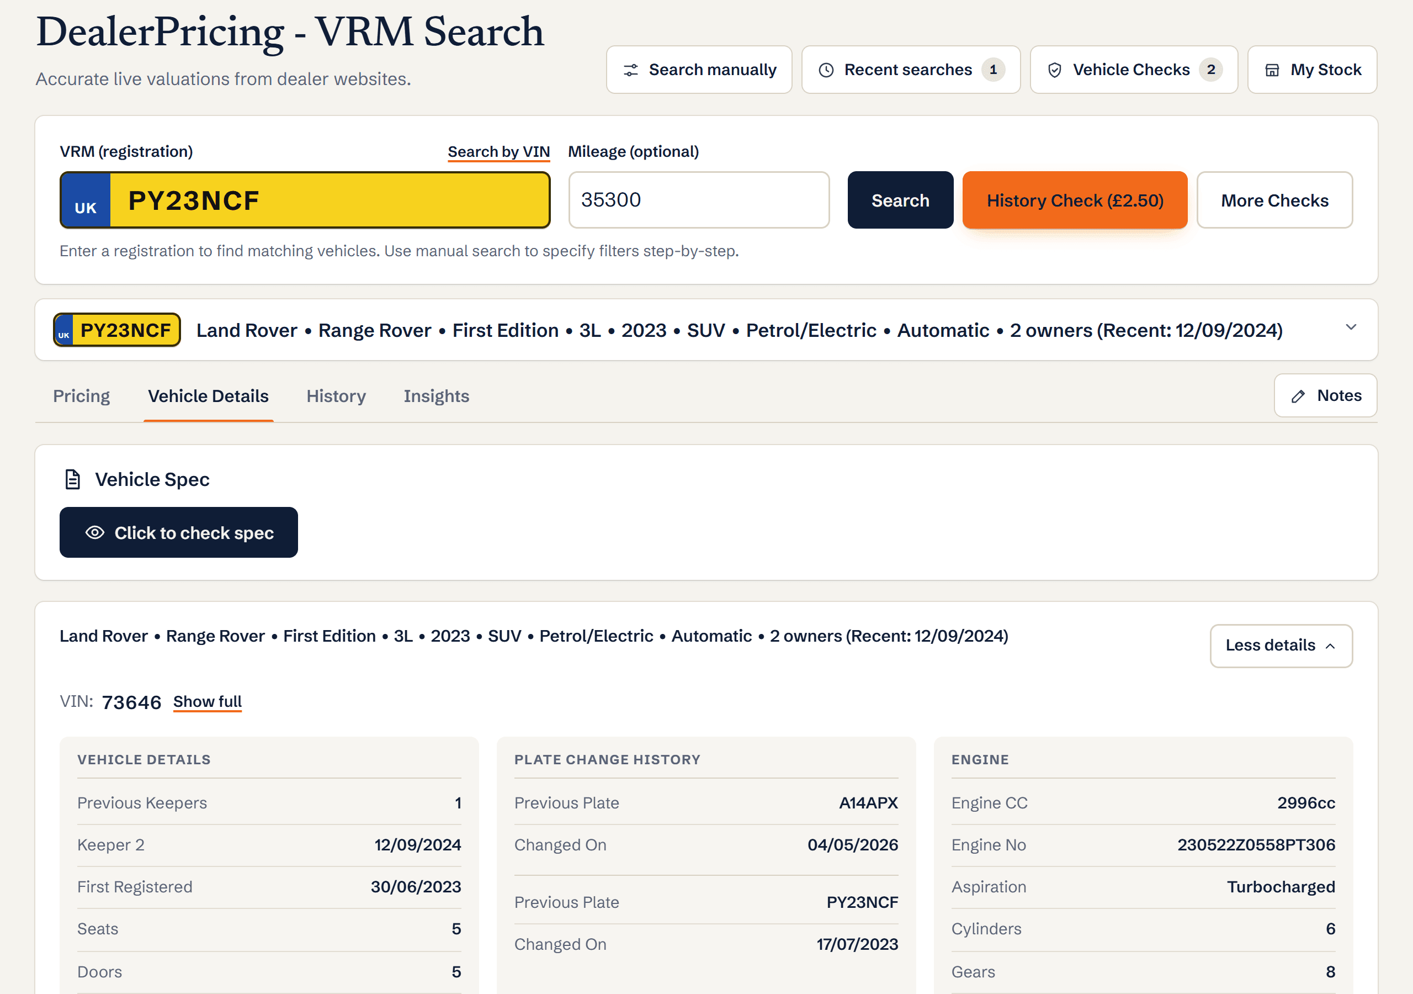
Task: Open Search manually
Action: (x=699, y=70)
